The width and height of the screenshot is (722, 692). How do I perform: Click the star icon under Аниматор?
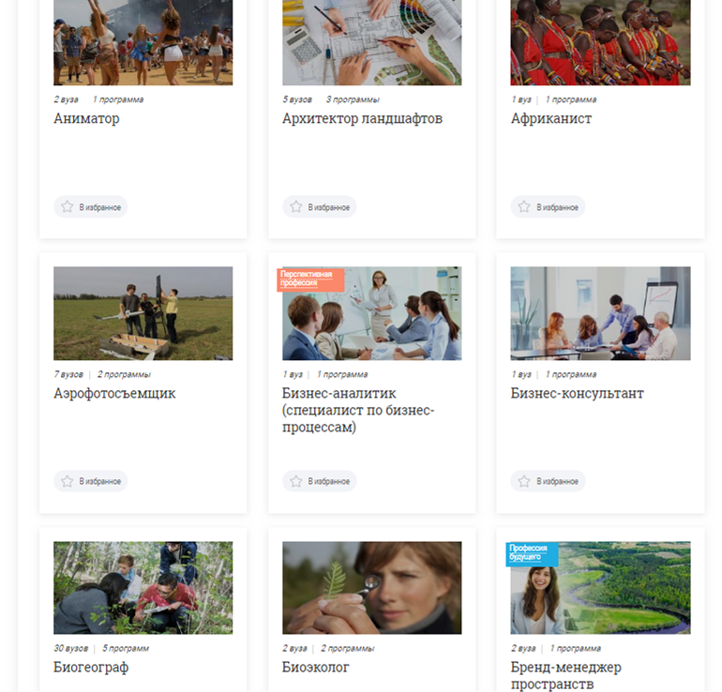tap(68, 206)
